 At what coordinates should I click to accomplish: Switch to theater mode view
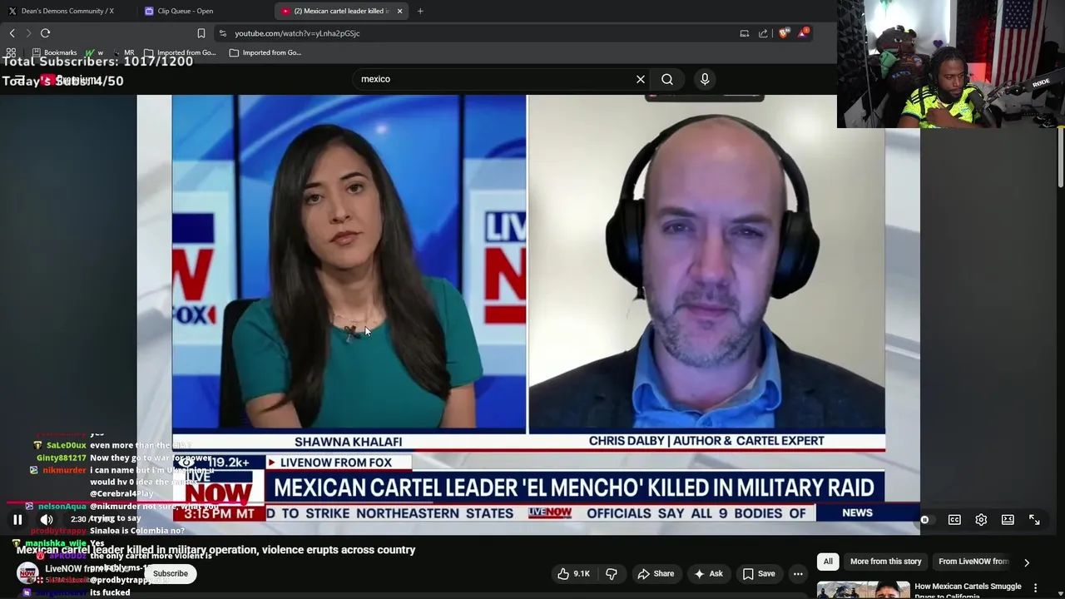point(1008,520)
